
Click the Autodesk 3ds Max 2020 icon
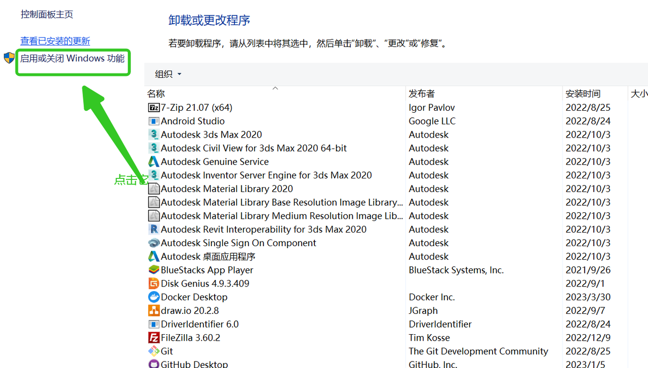pyautogui.click(x=154, y=134)
